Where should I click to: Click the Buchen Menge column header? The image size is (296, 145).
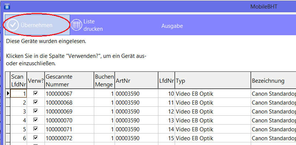(104, 80)
